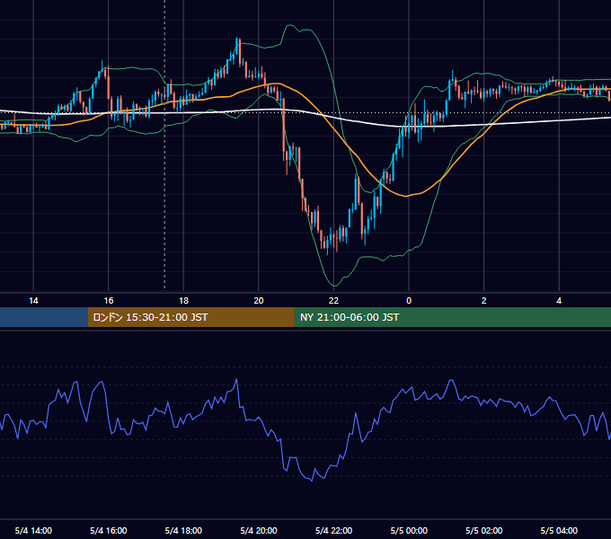Click the unlabeled blue session bar

point(44,317)
